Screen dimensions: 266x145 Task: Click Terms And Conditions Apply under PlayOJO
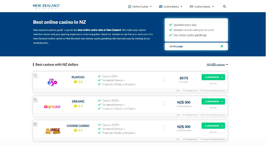(x=213, y=91)
